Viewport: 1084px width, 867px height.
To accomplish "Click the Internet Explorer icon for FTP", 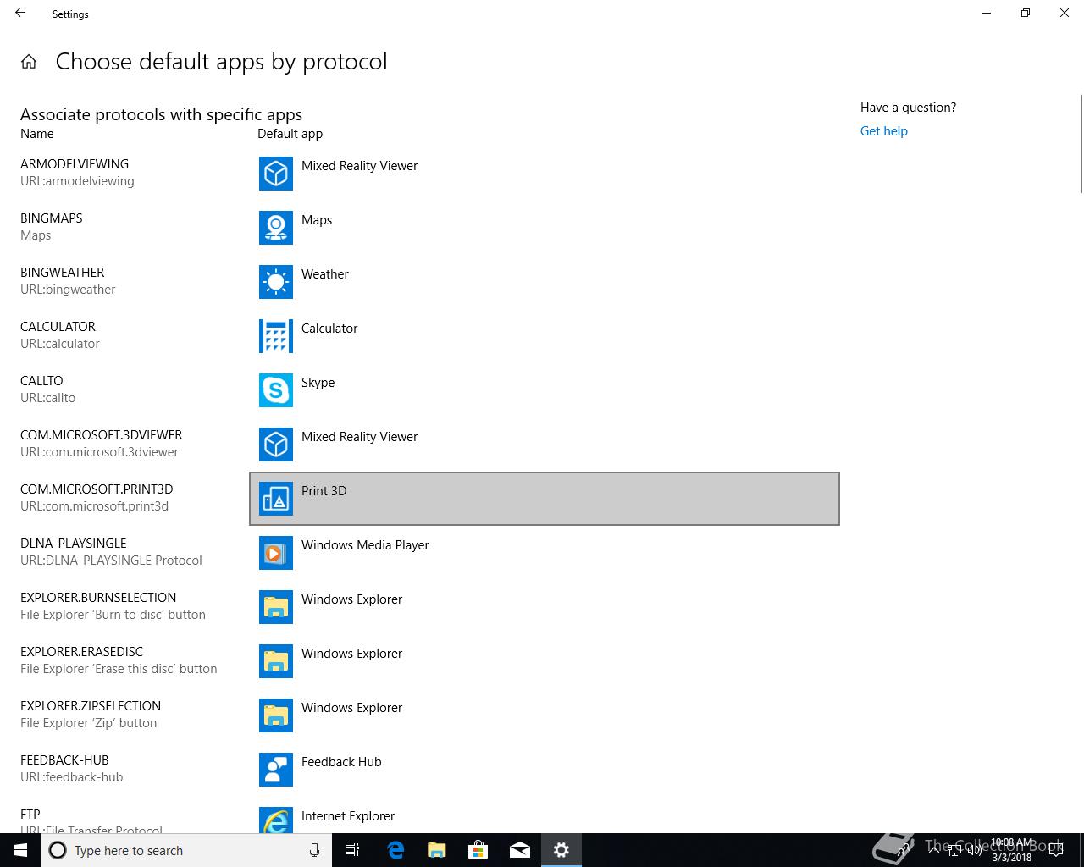I will click(276, 820).
